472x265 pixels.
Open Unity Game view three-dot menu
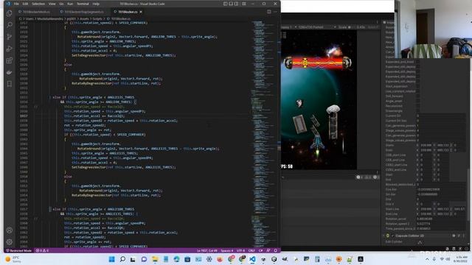tap(377, 22)
